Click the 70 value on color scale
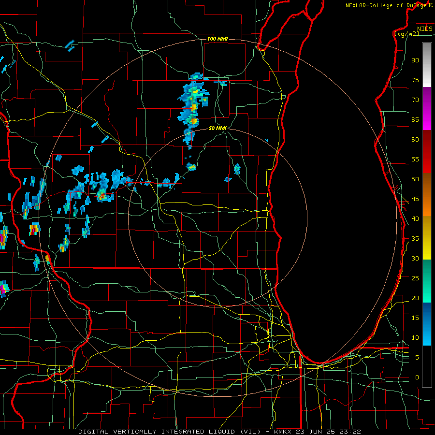Viewport: 435px width, 435px height. point(415,100)
